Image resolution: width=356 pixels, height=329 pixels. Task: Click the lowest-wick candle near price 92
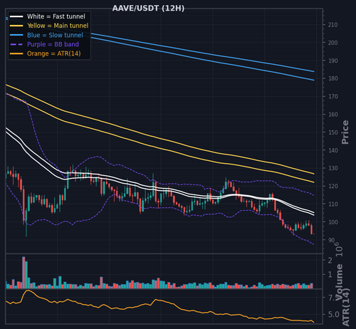coord(26,223)
